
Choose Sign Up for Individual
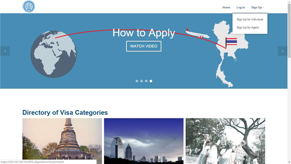[250, 19]
